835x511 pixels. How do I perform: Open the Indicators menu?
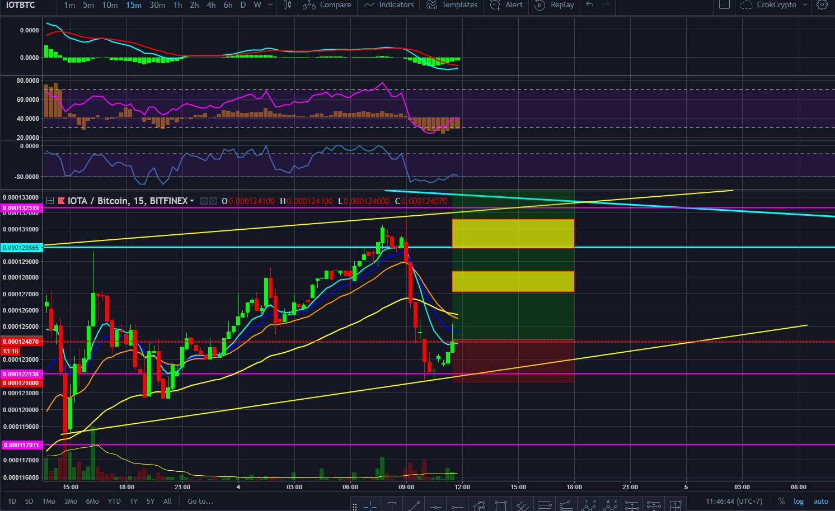pyautogui.click(x=388, y=5)
